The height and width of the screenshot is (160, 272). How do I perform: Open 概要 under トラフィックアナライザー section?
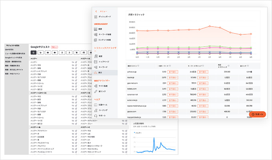98,56
